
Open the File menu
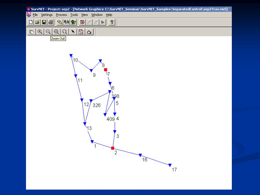pos(35,15)
